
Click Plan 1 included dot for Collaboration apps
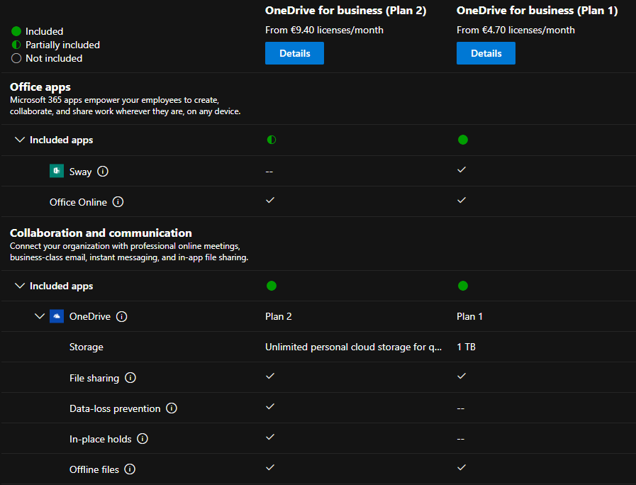[463, 286]
